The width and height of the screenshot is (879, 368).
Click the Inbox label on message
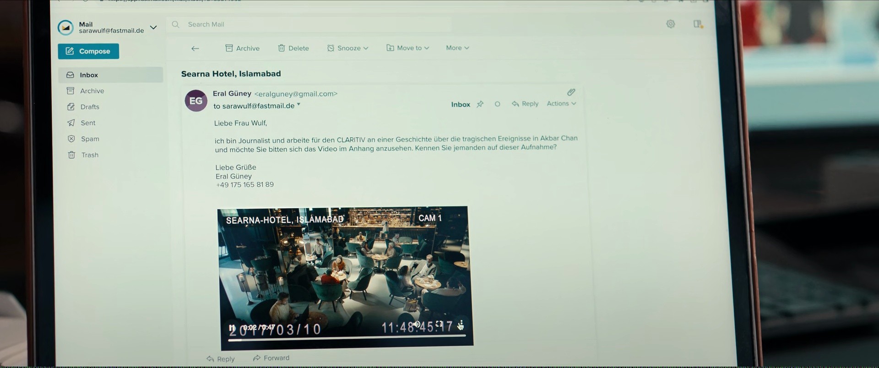(461, 104)
